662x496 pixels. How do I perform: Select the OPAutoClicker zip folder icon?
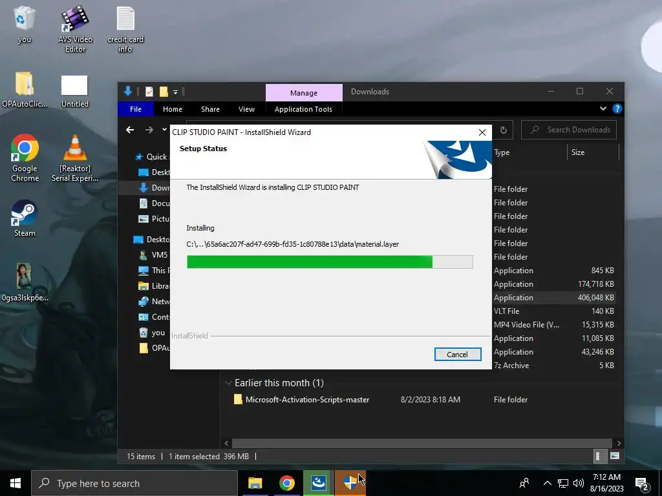tap(25, 89)
